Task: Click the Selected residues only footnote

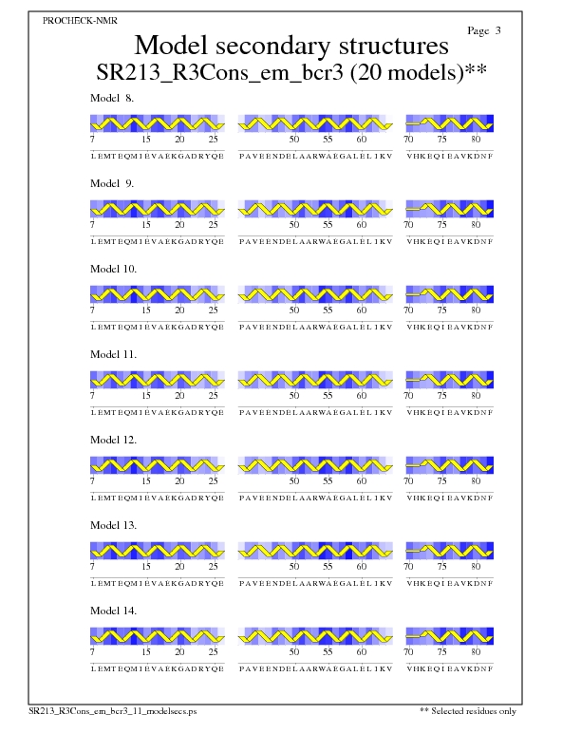Action: (468, 710)
